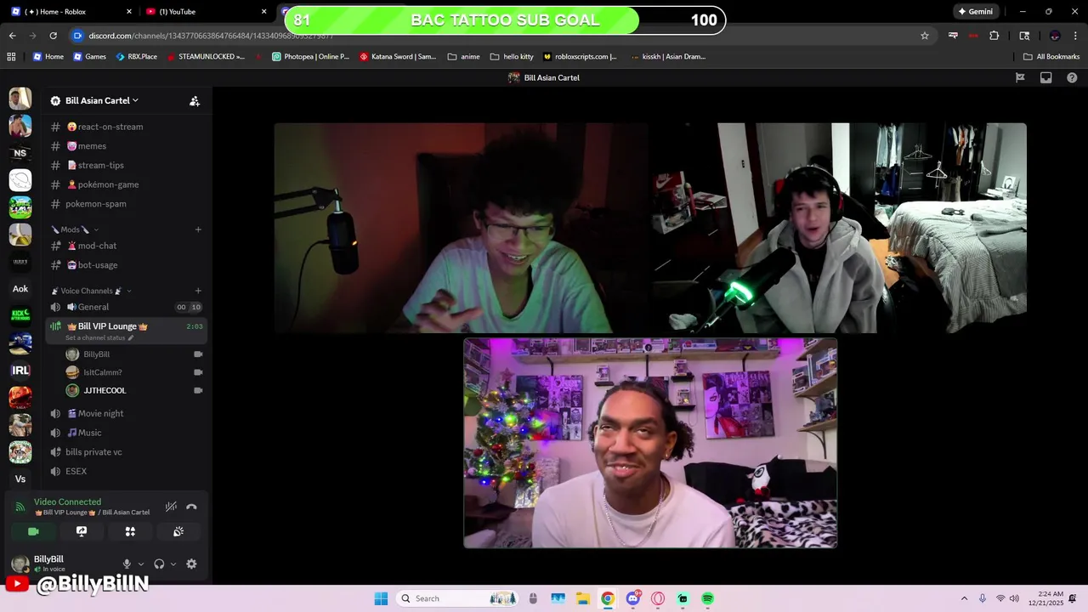Open Discord Inbox icon

tap(1046, 77)
